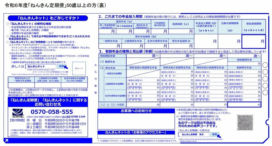Click 私学共済厚生年金期間（私立学校の教職員） header

coord(74,80)
